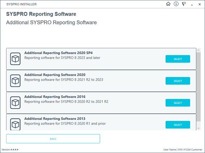Click the 'SYSPRO 8 2021 R2 to 2023' description

[64, 80]
